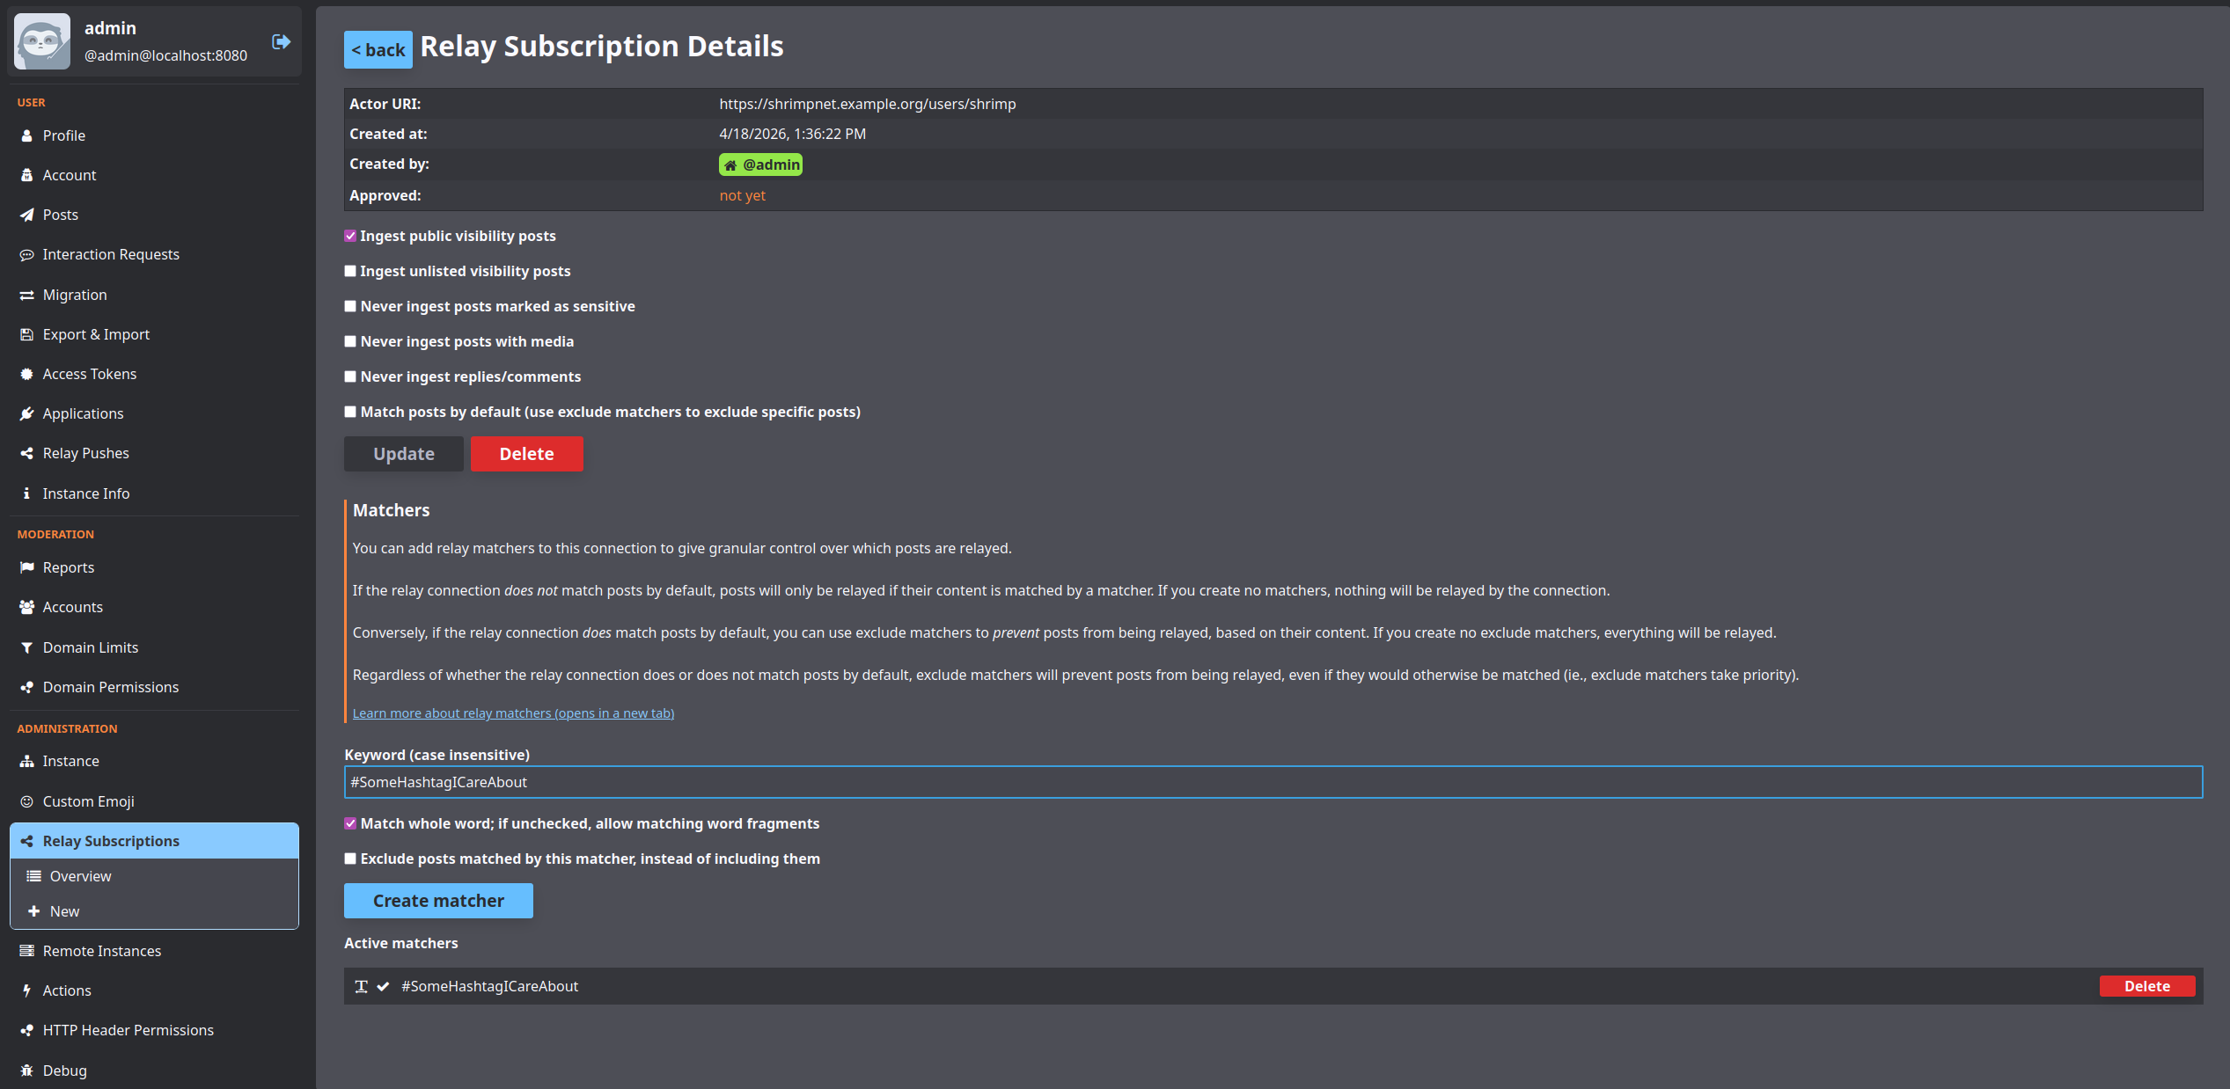
Task: Click the red Delete subscription button
Action: pyautogui.click(x=527, y=454)
